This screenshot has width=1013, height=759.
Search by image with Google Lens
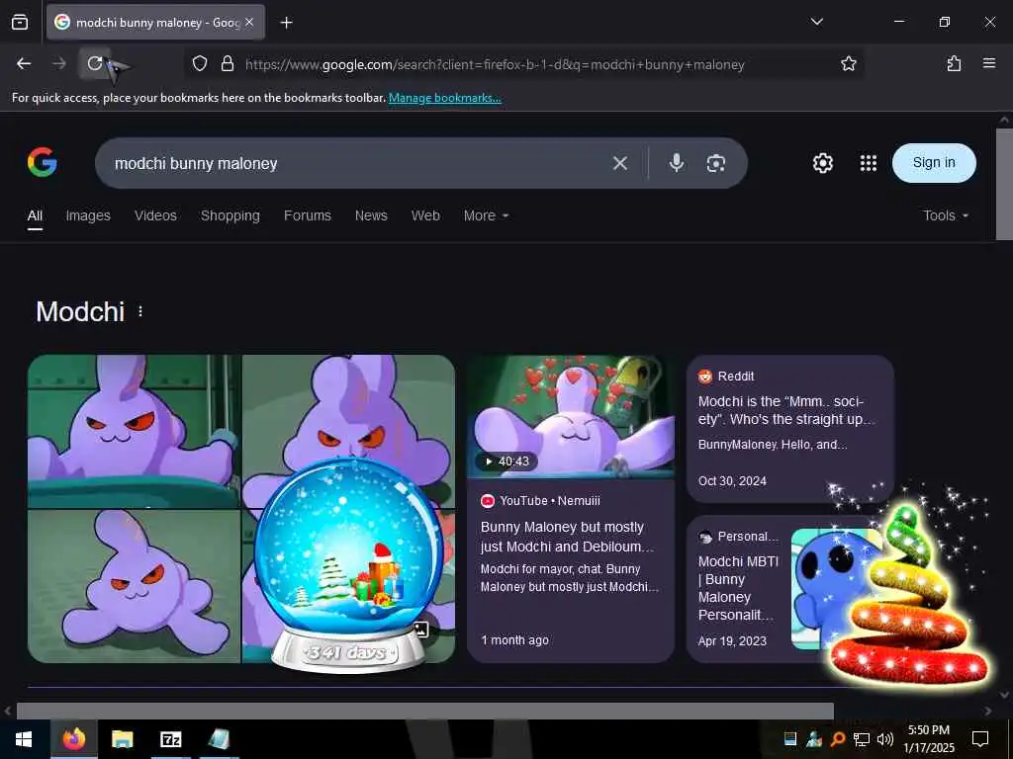[716, 163]
